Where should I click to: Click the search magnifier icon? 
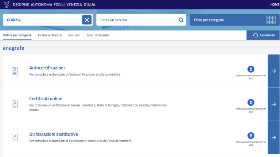pos(181,20)
